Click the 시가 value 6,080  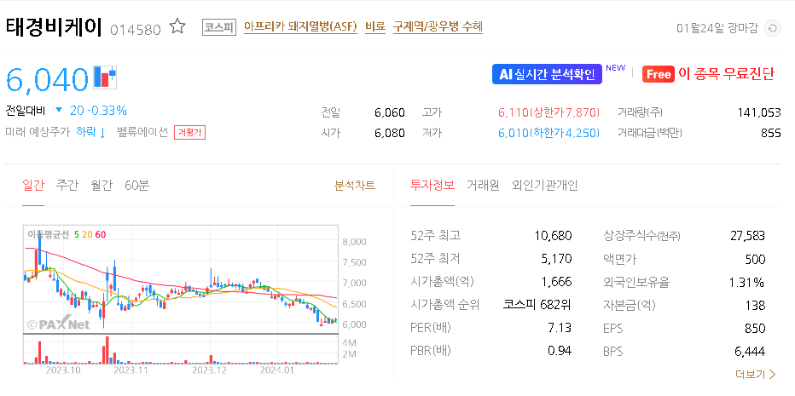coord(389,133)
